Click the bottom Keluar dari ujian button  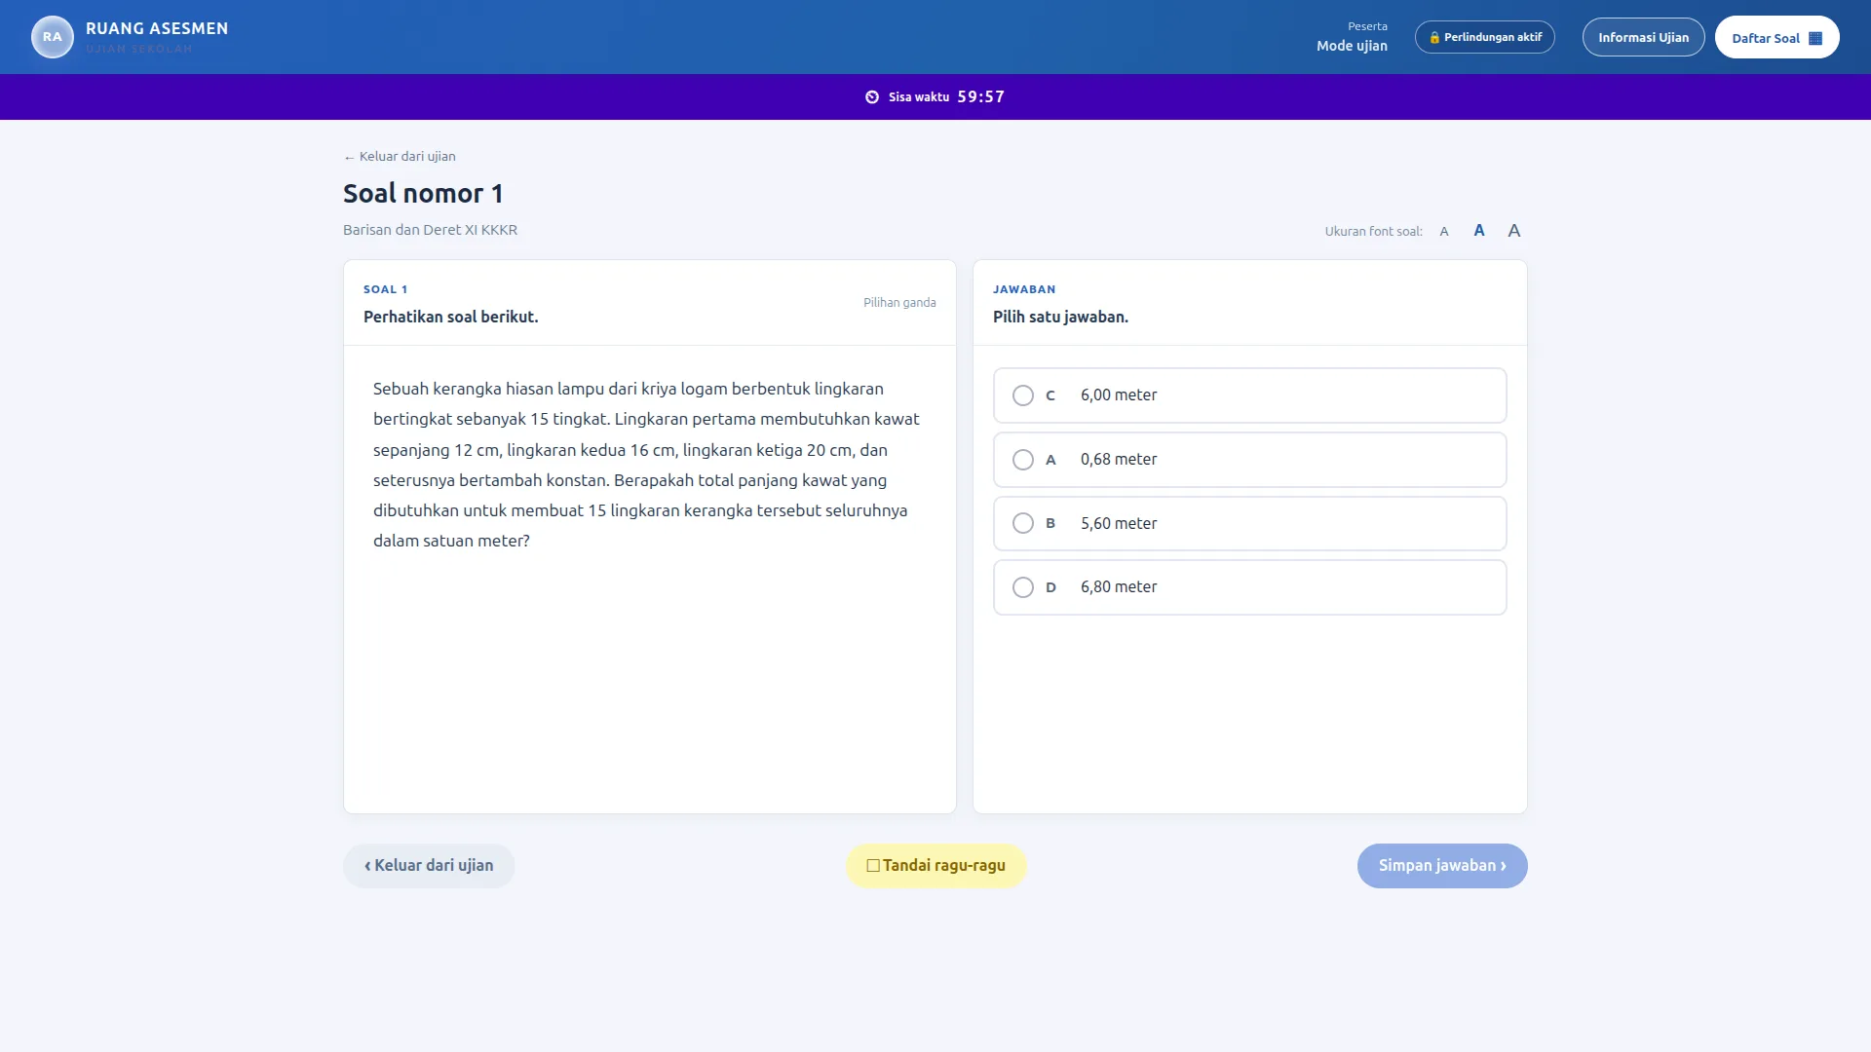coord(429,866)
